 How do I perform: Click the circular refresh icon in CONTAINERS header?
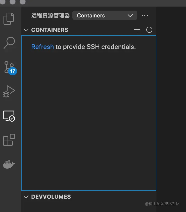(x=149, y=30)
